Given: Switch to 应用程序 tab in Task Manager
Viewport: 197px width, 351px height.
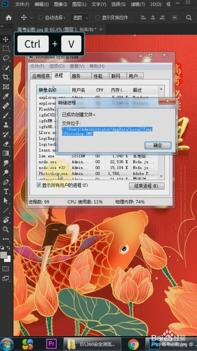Looking at the screenshot, I should coord(41,76).
